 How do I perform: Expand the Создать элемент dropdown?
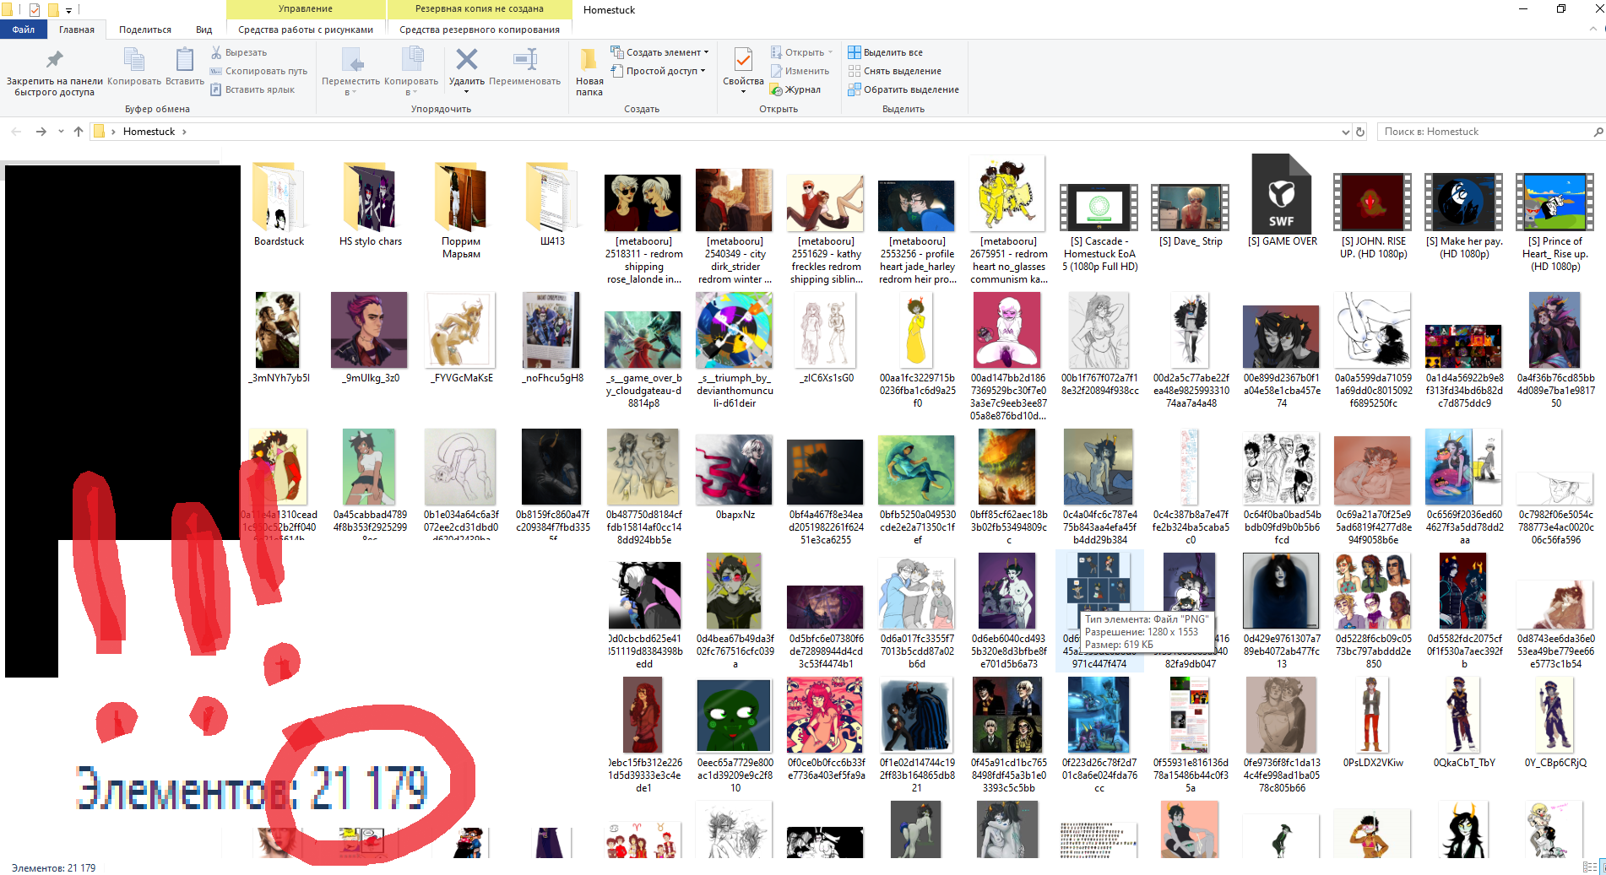point(706,52)
